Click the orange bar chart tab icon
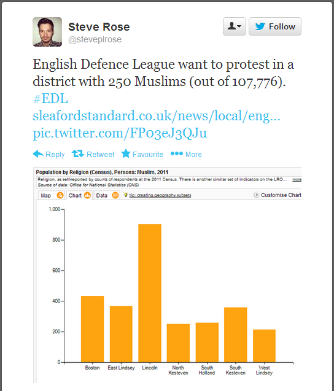334x391 pixels. tap(87, 195)
